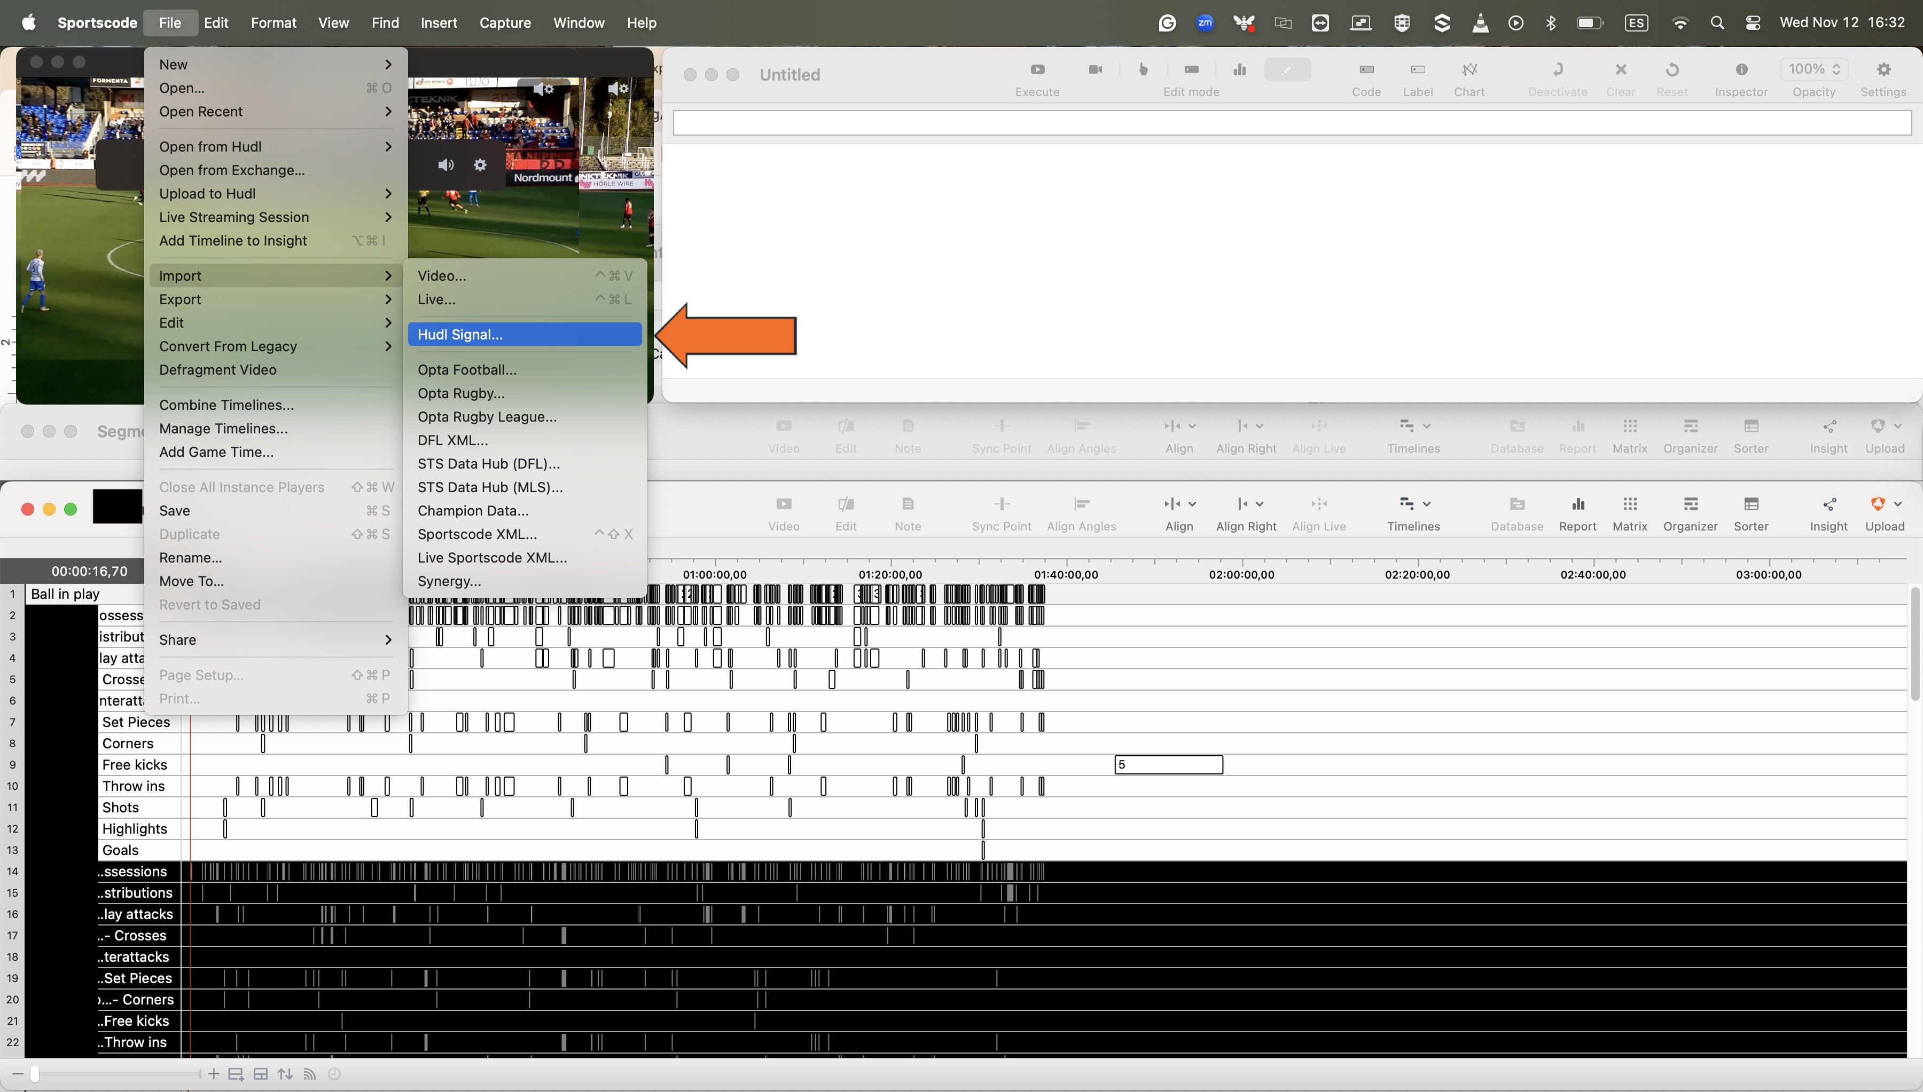1923x1092 pixels.
Task: Select Save in the File menu
Action: (276, 511)
